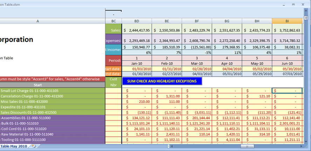Click the green Sales: label cell
This screenshot has height=151, width=311.
pos(113,29)
